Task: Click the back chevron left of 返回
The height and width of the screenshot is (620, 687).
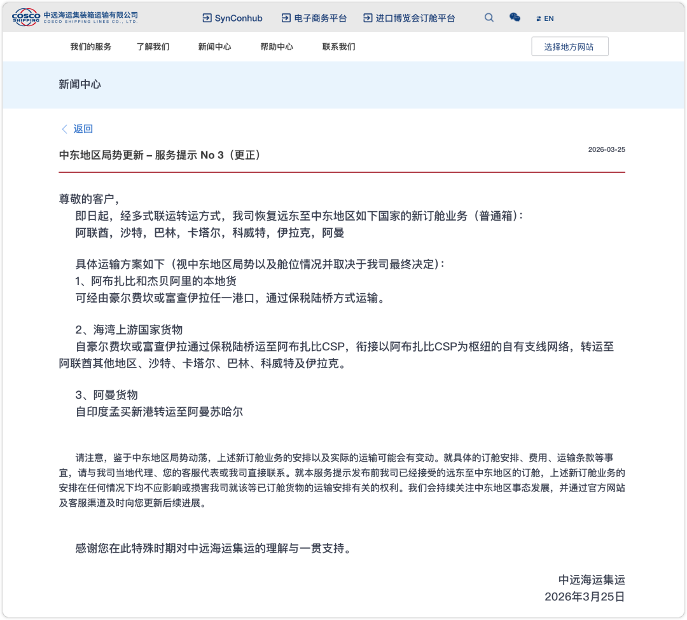Action: coord(64,129)
